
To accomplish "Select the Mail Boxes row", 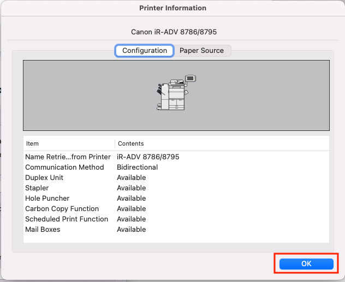I will (176, 229).
